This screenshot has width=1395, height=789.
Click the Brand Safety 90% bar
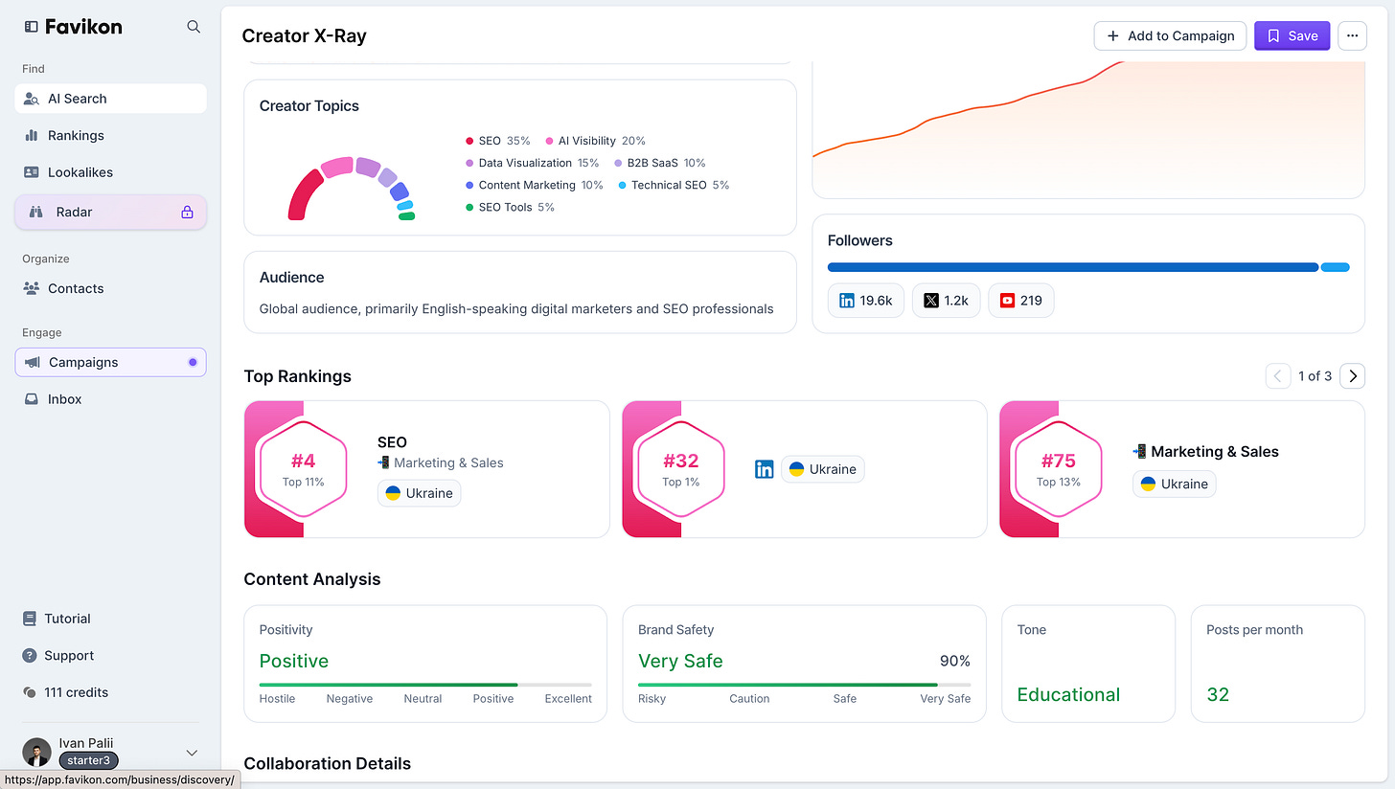(x=804, y=685)
